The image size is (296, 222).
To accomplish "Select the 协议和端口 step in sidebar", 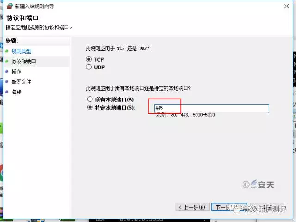I will point(24,61).
